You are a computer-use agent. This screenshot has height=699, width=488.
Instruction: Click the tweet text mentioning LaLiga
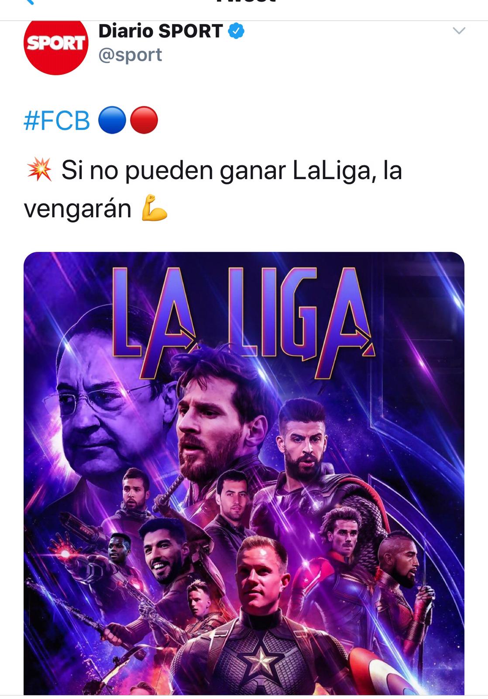click(x=231, y=170)
